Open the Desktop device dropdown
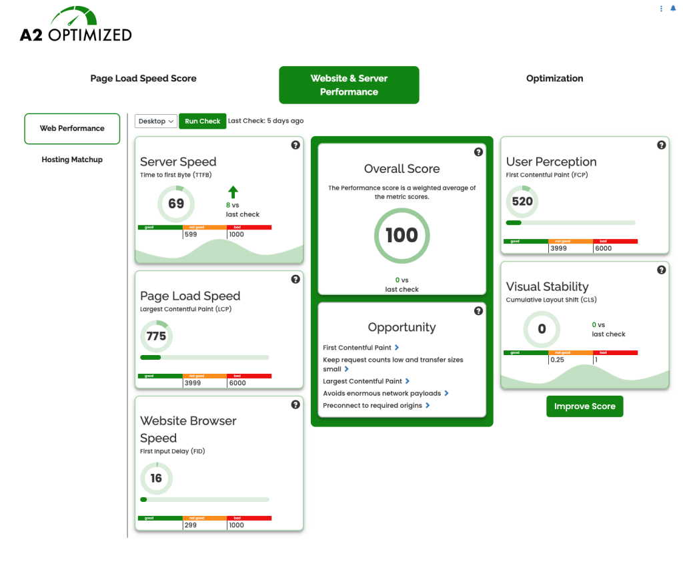 (155, 121)
